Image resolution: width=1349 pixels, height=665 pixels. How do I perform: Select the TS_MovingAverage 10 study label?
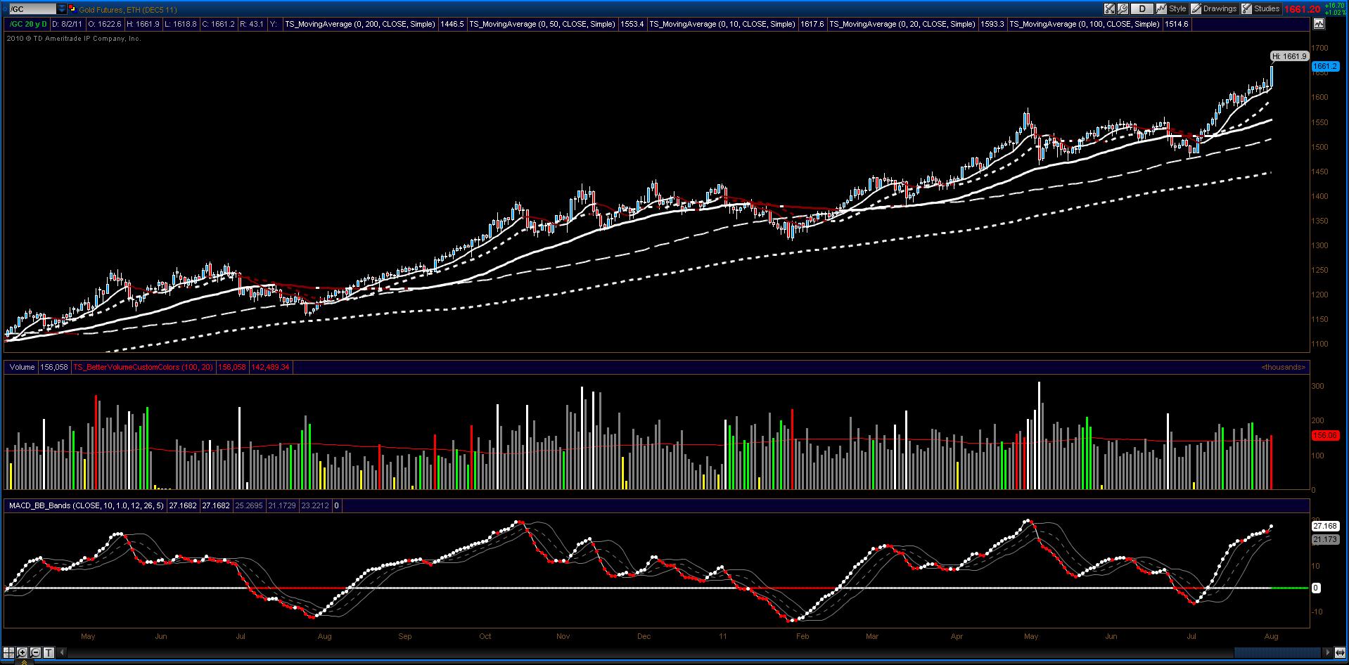(x=722, y=24)
